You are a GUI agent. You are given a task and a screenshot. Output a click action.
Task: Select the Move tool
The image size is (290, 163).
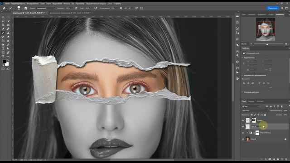(3, 17)
